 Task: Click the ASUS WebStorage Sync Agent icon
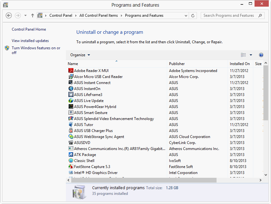(x=71, y=136)
